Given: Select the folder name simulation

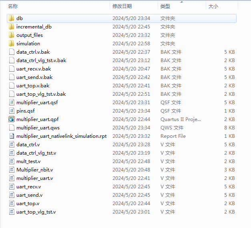Looking at the screenshot, I should point(28,44).
